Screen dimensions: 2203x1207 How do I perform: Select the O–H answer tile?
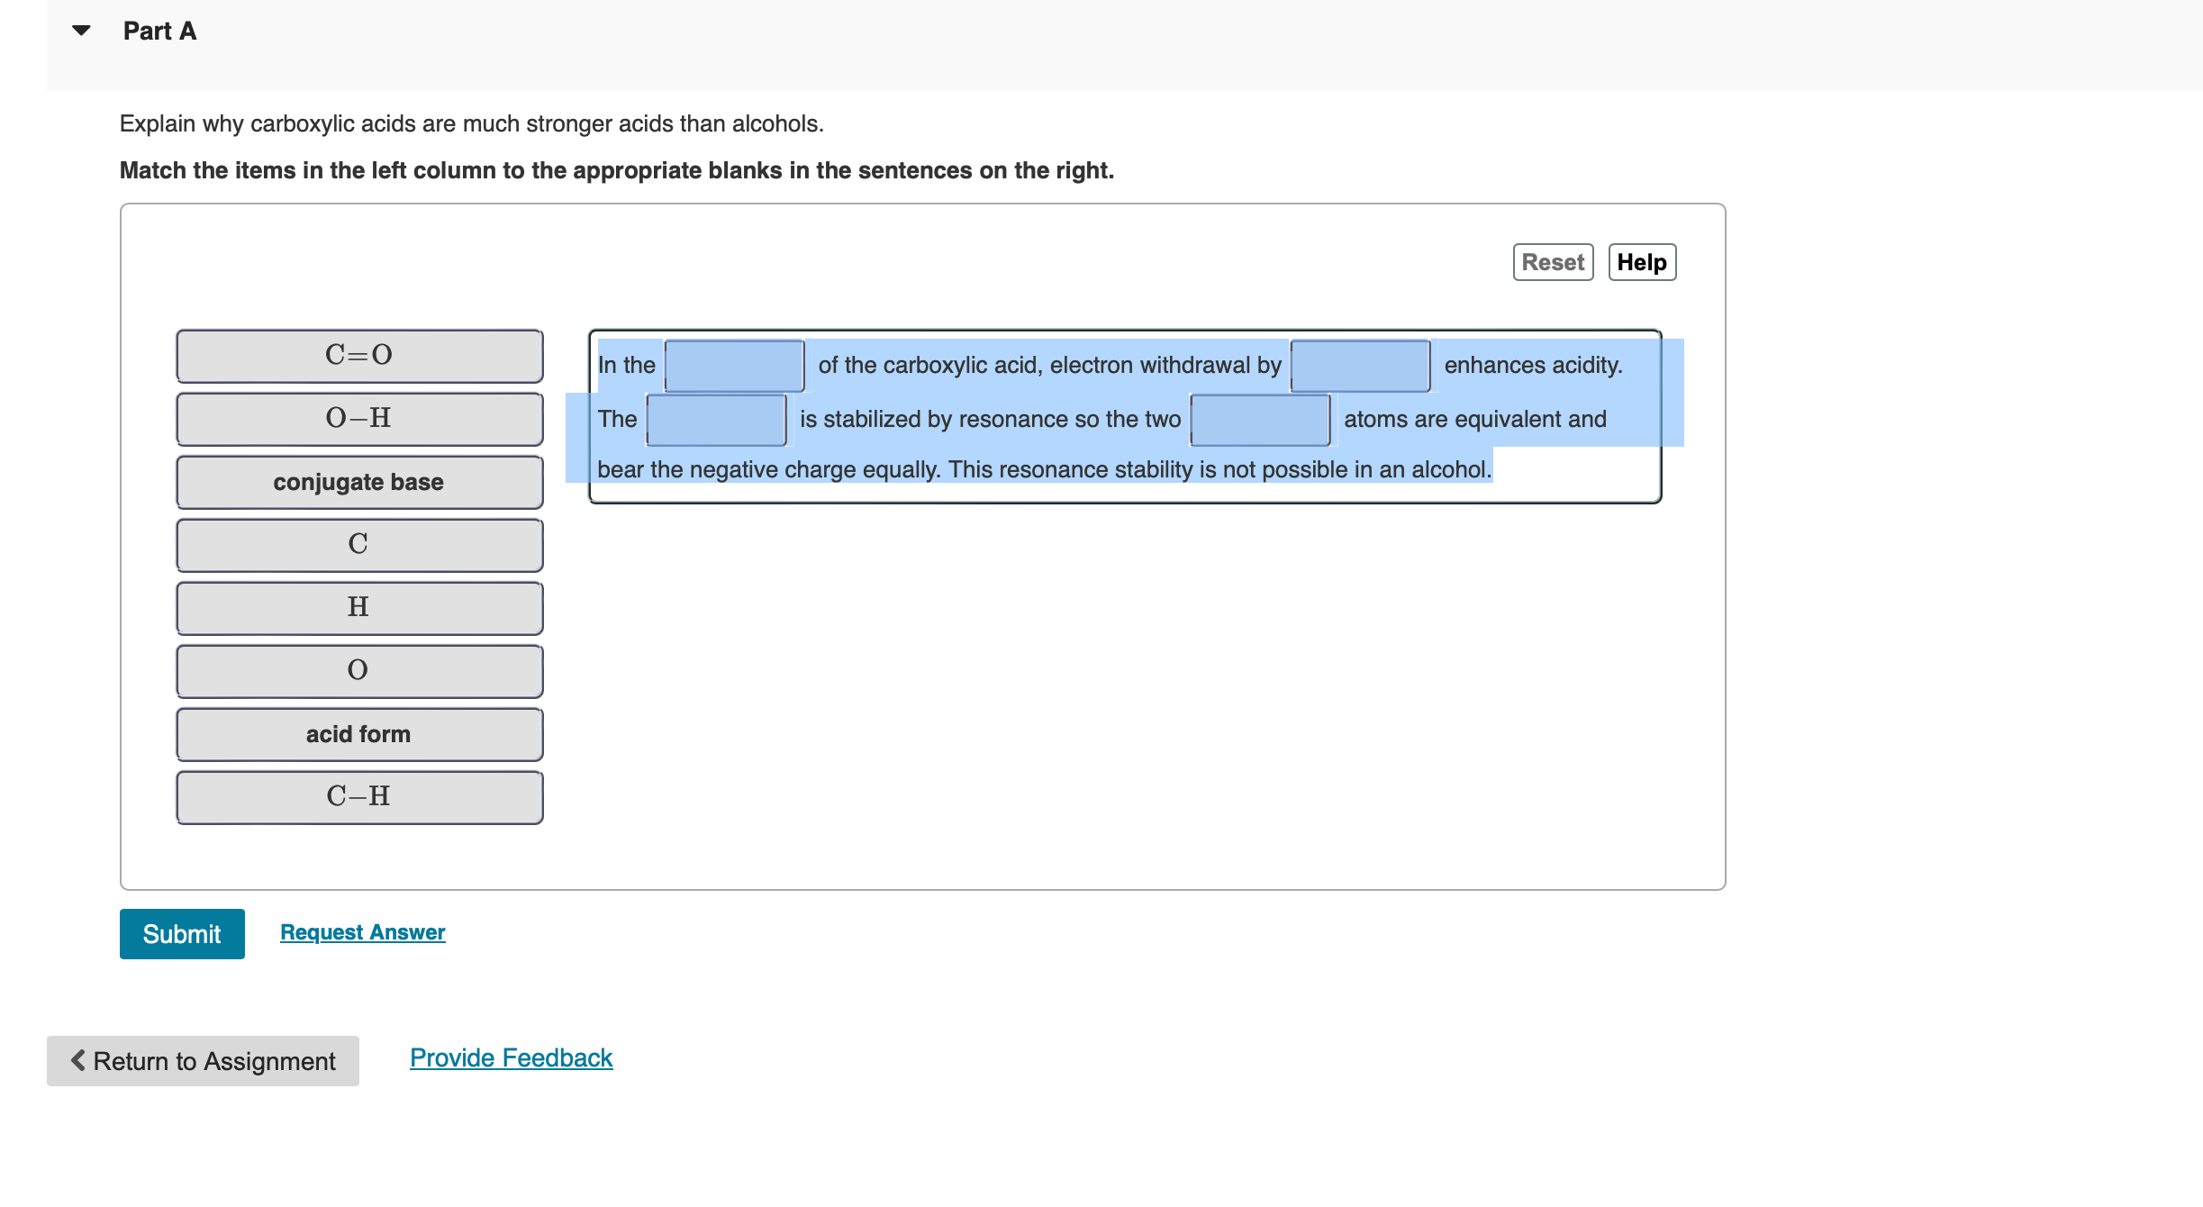[x=359, y=419]
